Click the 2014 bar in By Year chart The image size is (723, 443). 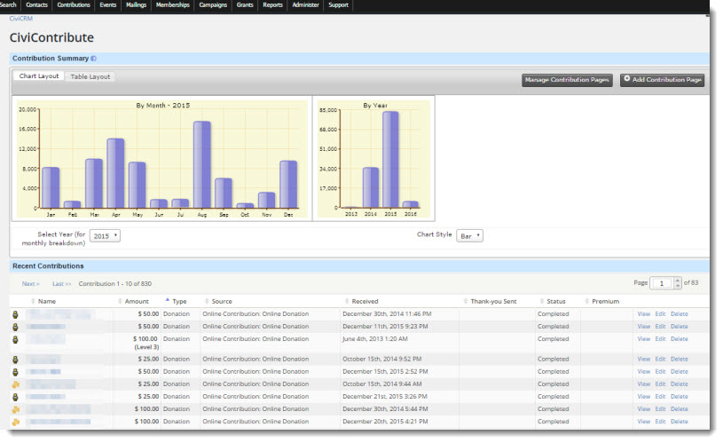[x=371, y=187]
